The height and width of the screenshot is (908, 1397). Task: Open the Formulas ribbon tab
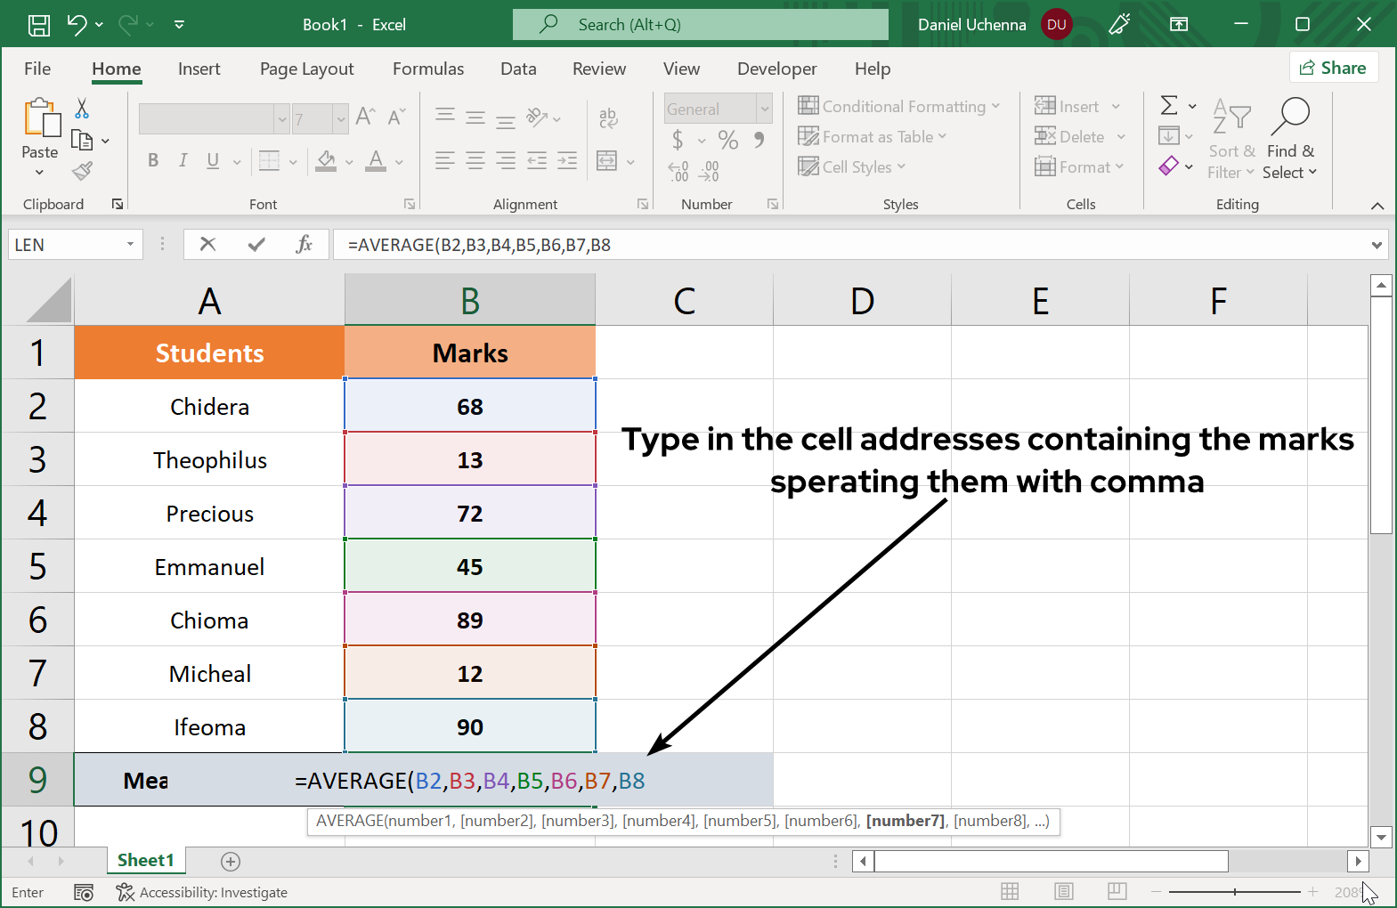point(428,69)
